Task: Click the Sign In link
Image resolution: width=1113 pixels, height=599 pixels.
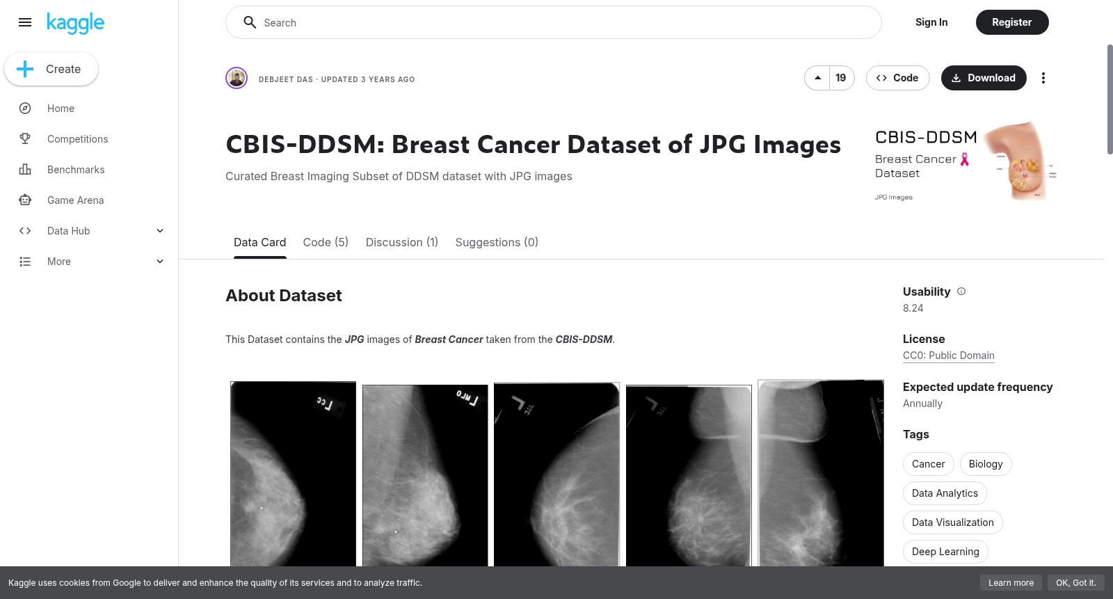Action: coord(931,22)
